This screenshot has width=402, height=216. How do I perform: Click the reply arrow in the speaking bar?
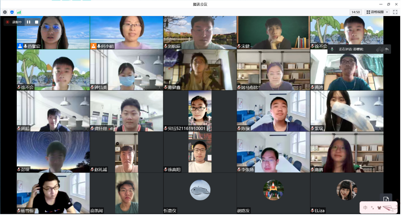click(x=387, y=49)
